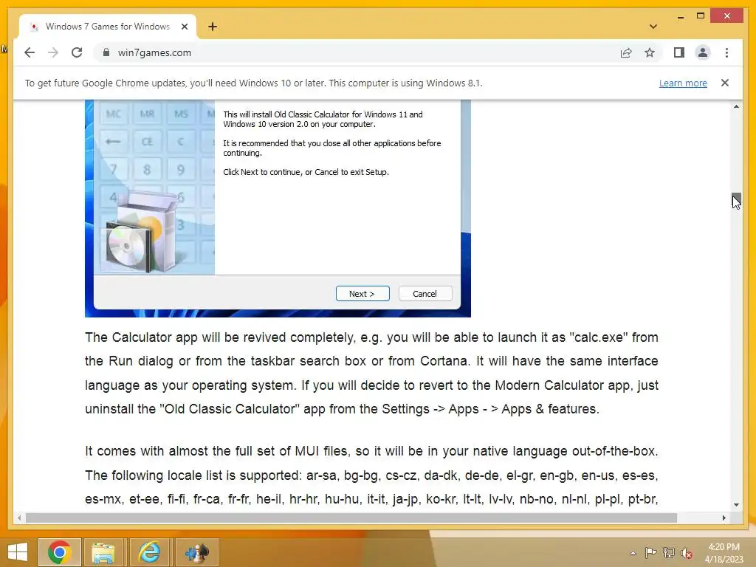756x567 pixels.
Task: Click the horizontal scrollbar thumb
Action: pos(351,518)
